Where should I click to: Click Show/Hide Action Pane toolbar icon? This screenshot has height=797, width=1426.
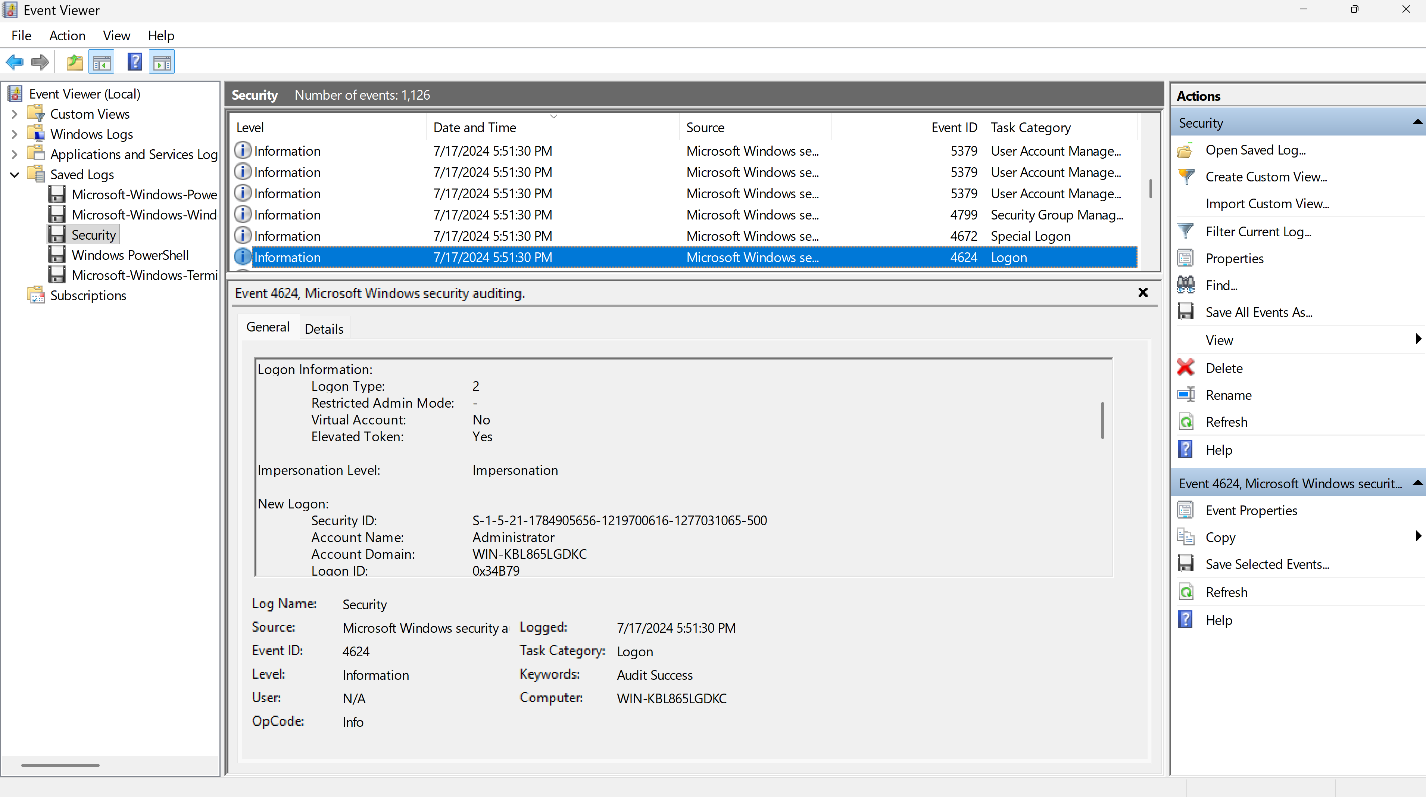(x=162, y=62)
